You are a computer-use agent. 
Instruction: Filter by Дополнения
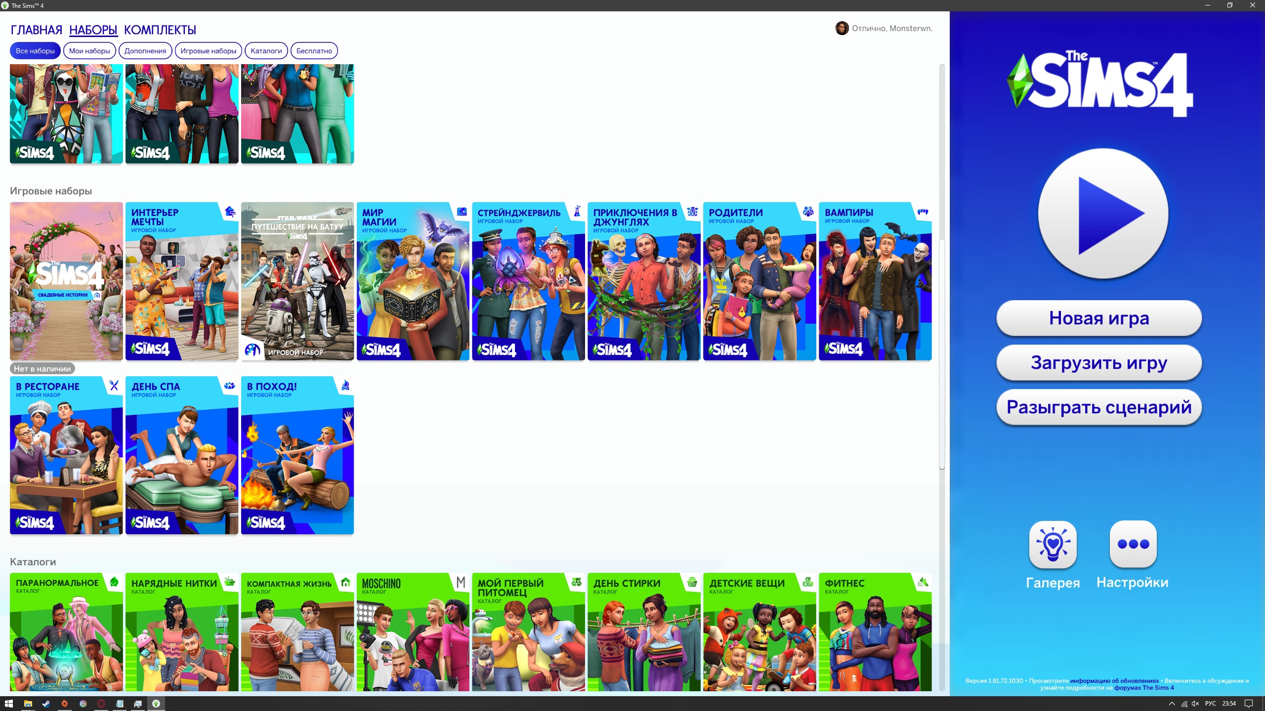[x=145, y=51]
